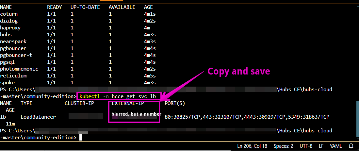359x151 pixels.
Task: Click the '4m1s' age of coturn
Action: [150, 14]
